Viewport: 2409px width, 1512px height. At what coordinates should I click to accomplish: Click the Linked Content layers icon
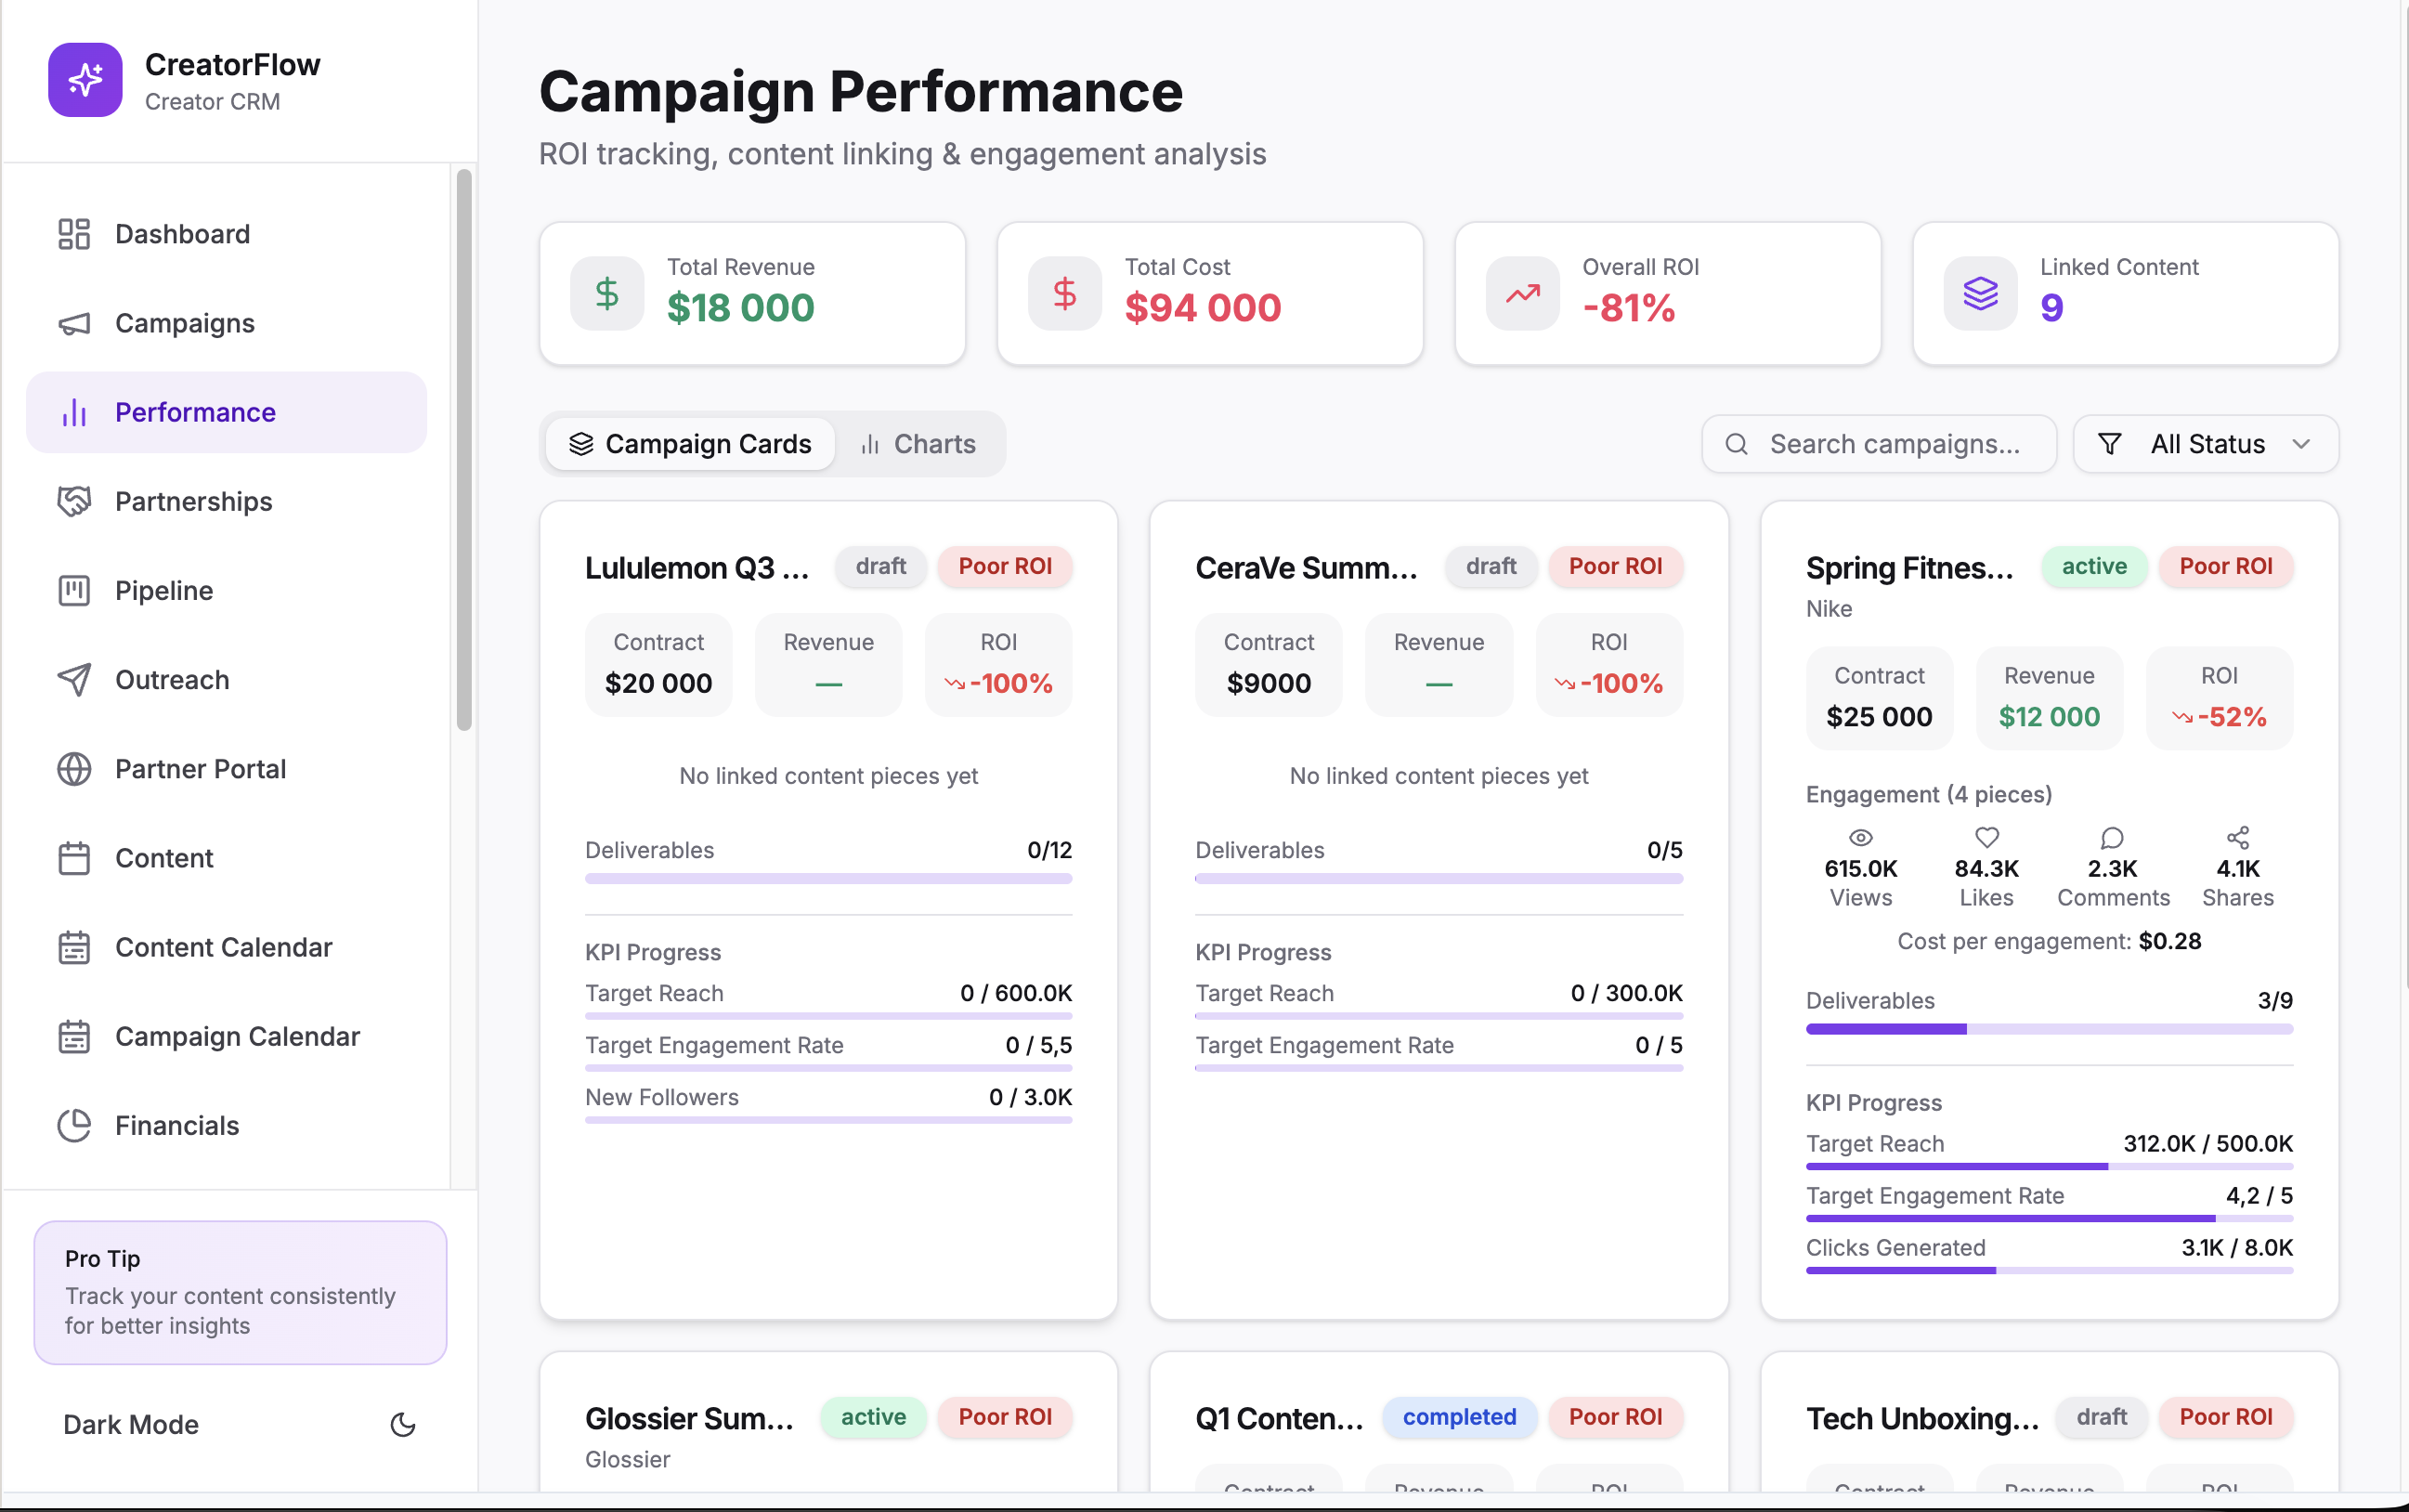[x=1980, y=293]
